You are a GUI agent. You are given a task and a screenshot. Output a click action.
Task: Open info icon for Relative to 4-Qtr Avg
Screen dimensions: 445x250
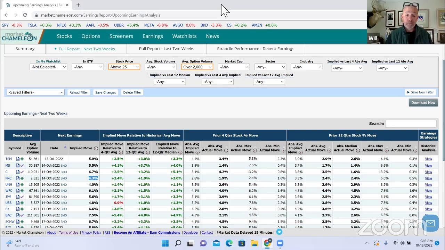click(x=121, y=152)
